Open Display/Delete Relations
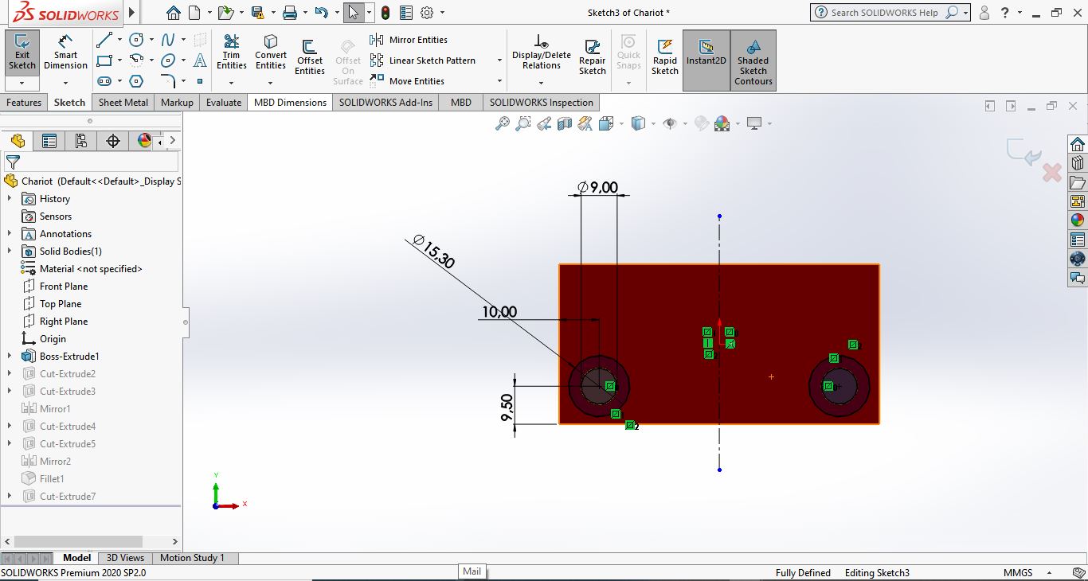Viewport: 1088px width, 581px height. pos(542,53)
